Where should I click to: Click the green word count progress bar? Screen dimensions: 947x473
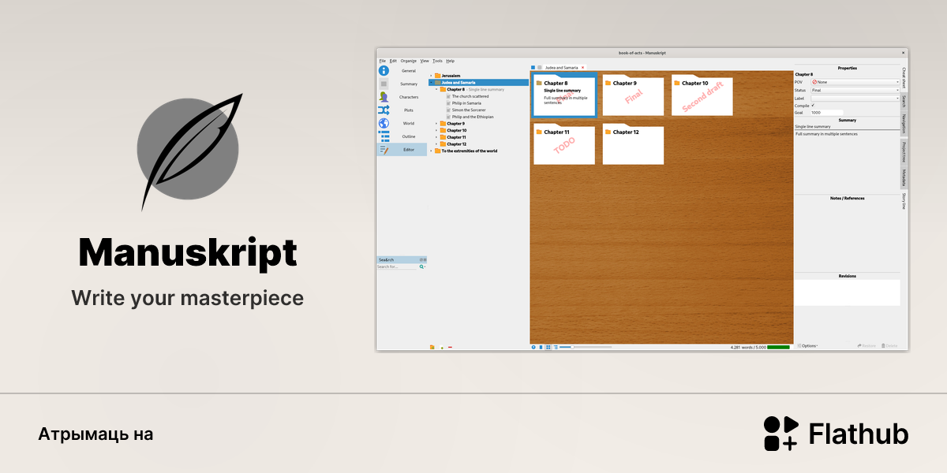tap(778, 347)
